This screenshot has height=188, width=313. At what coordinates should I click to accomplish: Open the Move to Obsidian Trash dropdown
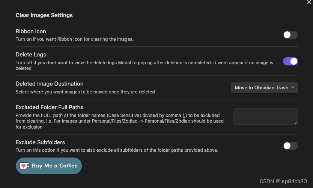tap(264, 87)
